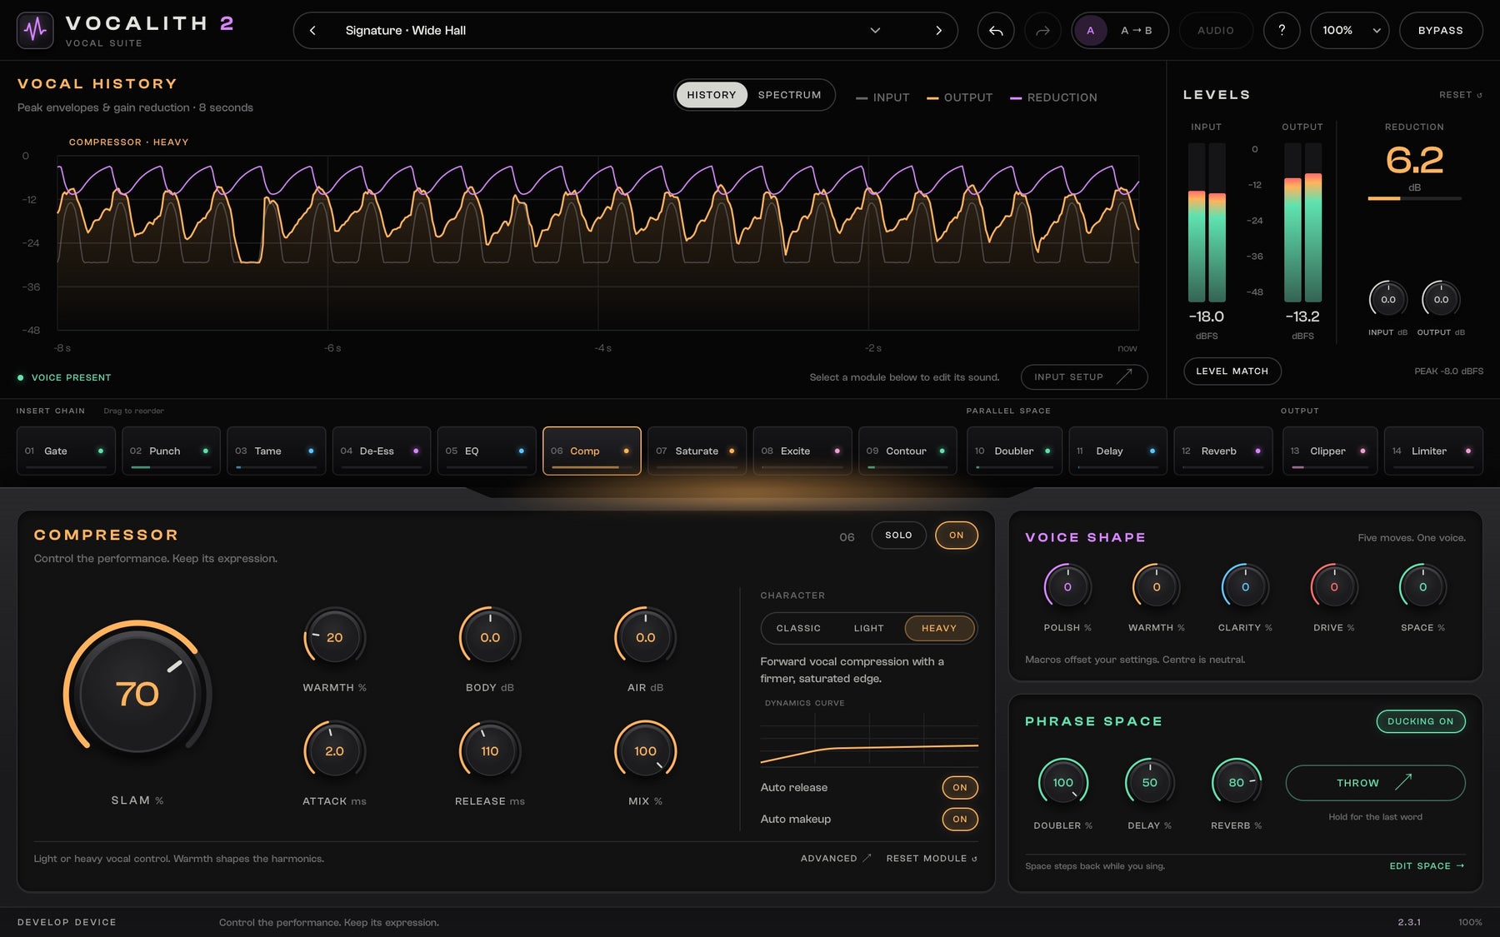Toggle the Bypass button
1500x937 pixels.
tap(1440, 30)
